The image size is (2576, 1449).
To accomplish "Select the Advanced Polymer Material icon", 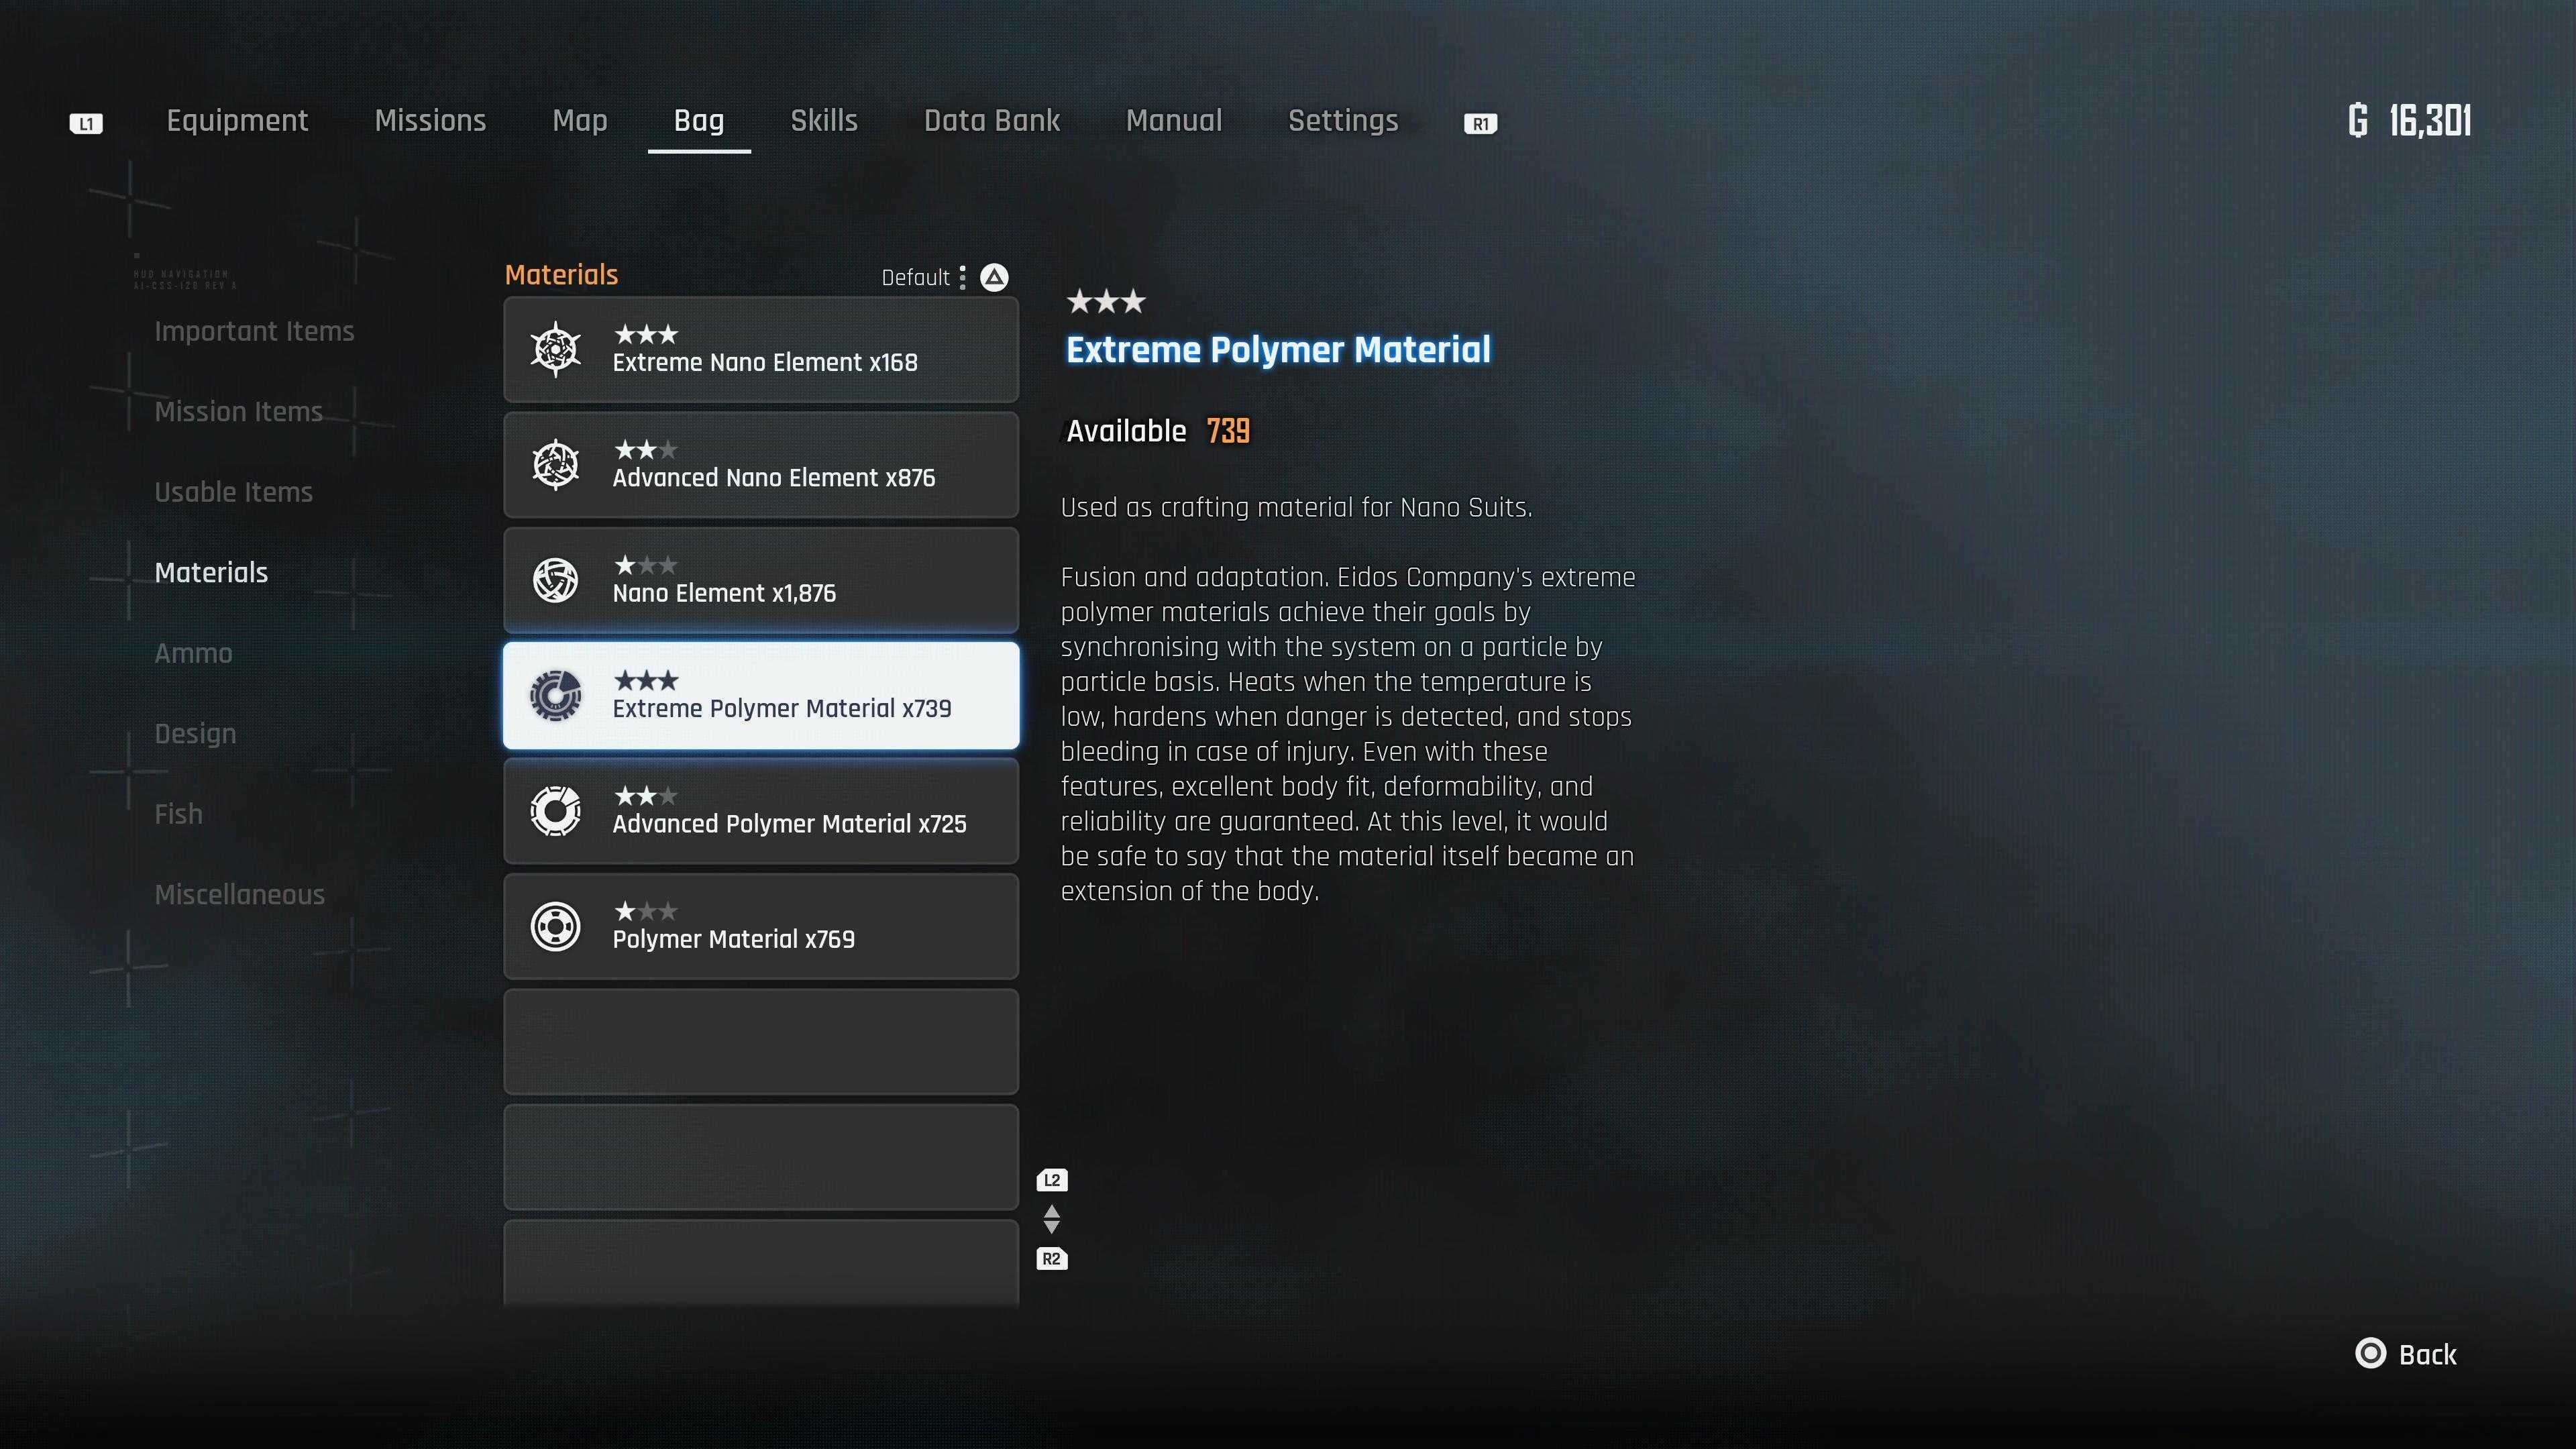I will [x=555, y=811].
